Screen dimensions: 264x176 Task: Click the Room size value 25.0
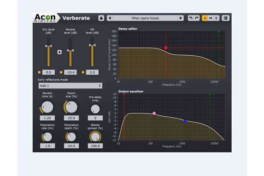[71, 118]
